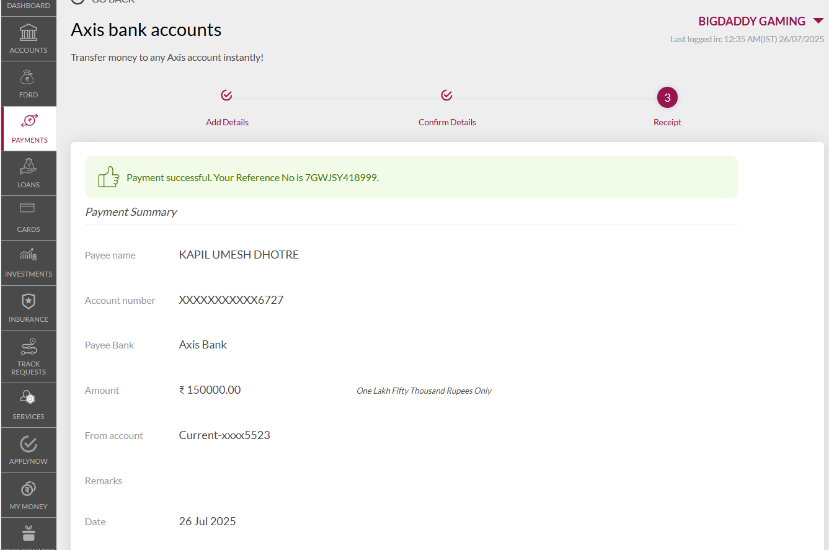
Task: Click the Axis bank accounts page title
Action: [x=146, y=30]
